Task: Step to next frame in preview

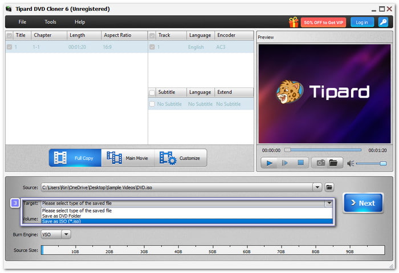Action: (285, 163)
